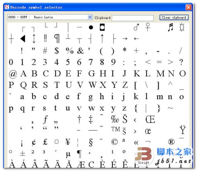Pick the section sign symbol

(x=91, y=142)
